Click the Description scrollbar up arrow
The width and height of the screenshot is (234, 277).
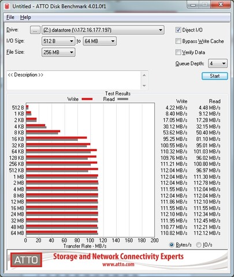(x=144, y=75)
